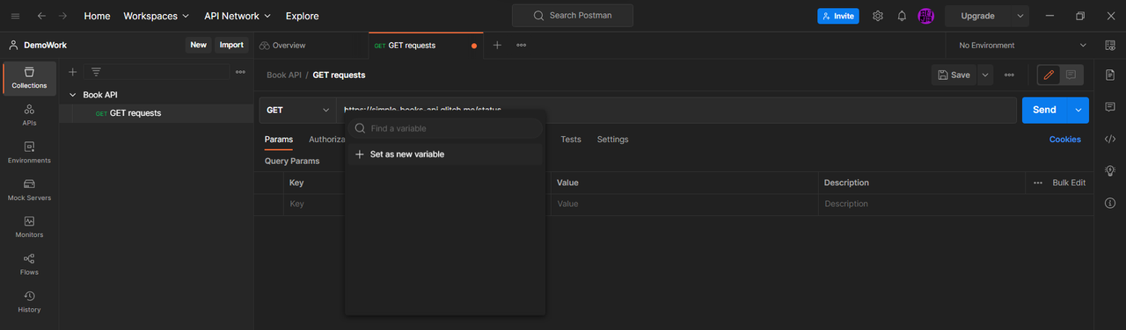Open the params table options dots
The image size is (1126, 330).
pos(1038,183)
